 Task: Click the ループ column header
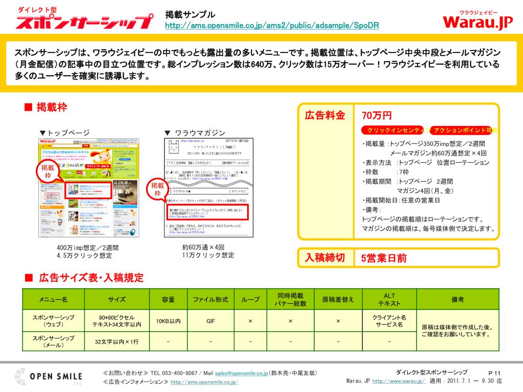pos(250,299)
